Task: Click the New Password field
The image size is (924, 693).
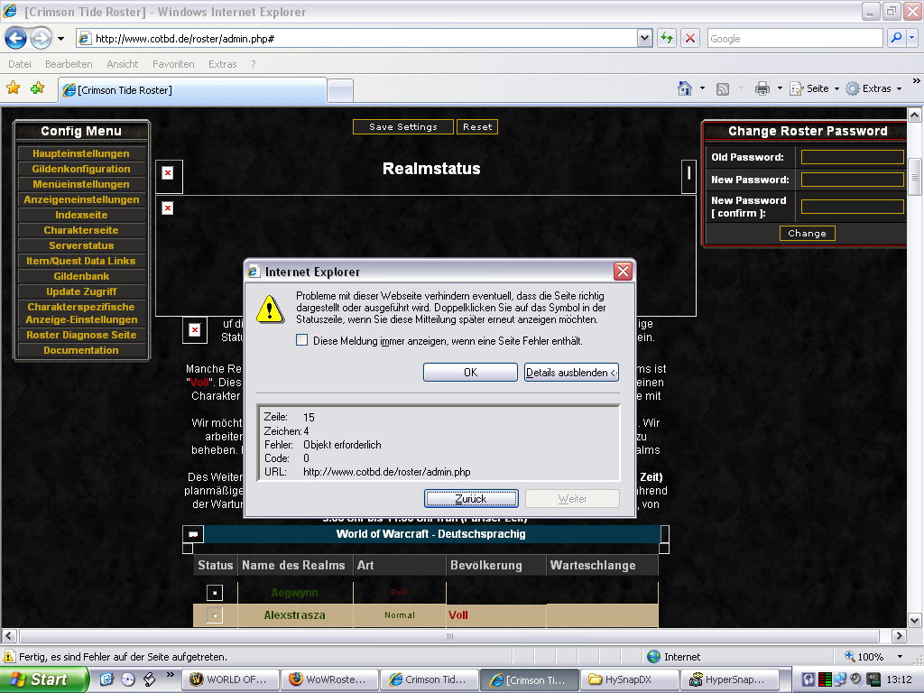Action: point(852,180)
